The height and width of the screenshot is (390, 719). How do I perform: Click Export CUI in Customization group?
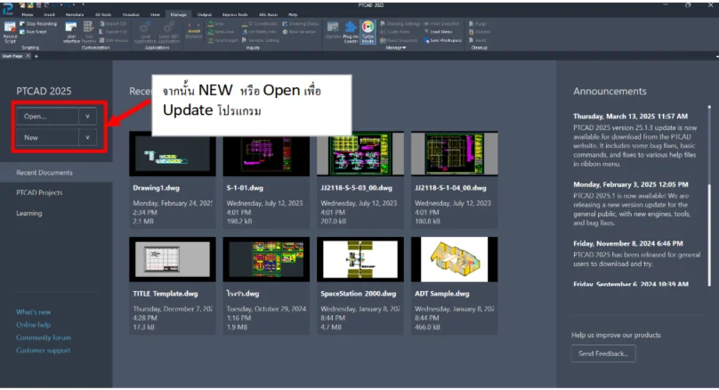tap(113, 32)
